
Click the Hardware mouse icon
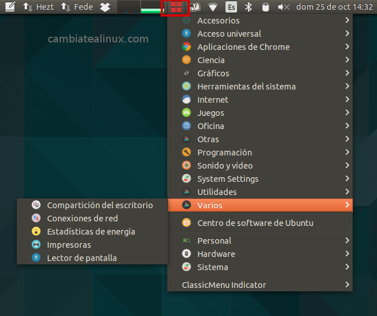(186, 253)
